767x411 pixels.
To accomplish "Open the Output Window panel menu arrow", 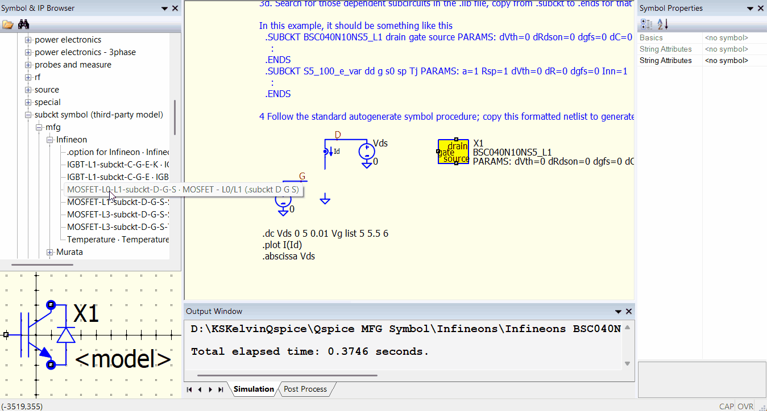I will [x=618, y=311].
